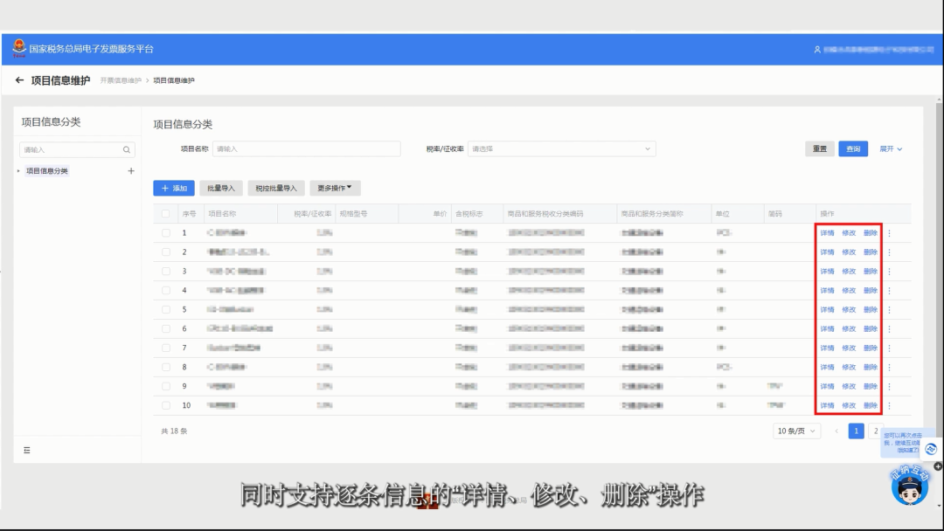
Task: Open the 税率/征收率 dropdown
Action: 561,149
